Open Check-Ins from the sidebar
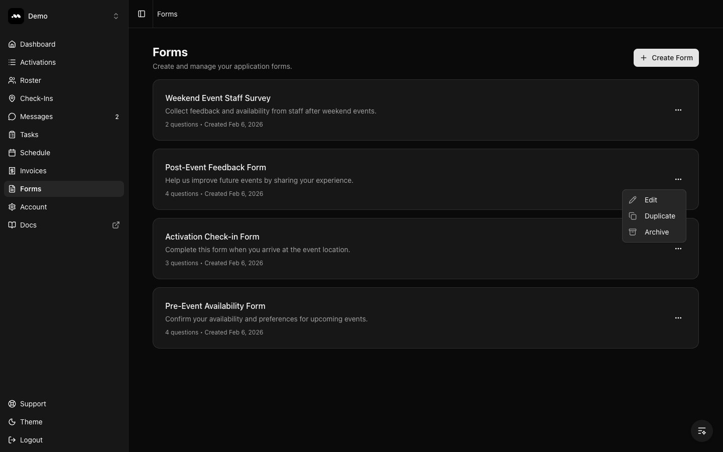The image size is (723, 452). 37,98
